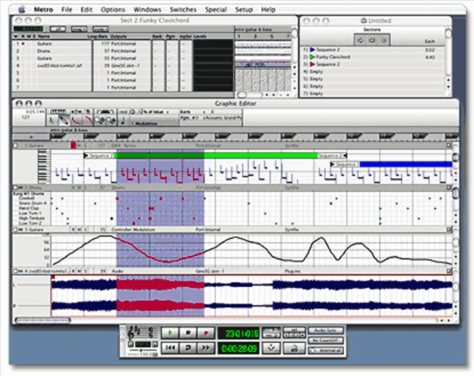The width and height of the screenshot is (474, 376).
Task: Rewind to start in transport
Action: [x=170, y=348]
